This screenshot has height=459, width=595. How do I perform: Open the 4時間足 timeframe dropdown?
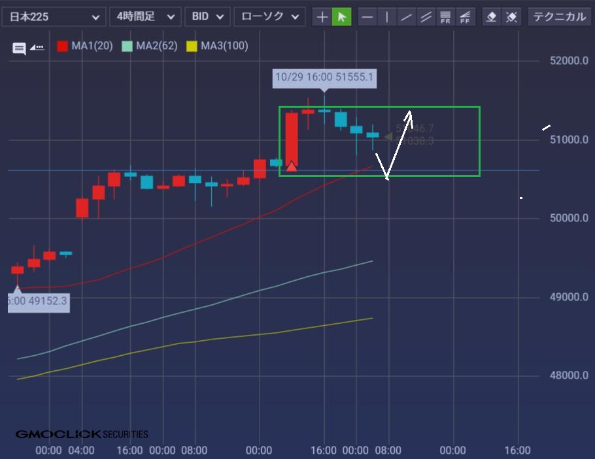pos(145,17)
